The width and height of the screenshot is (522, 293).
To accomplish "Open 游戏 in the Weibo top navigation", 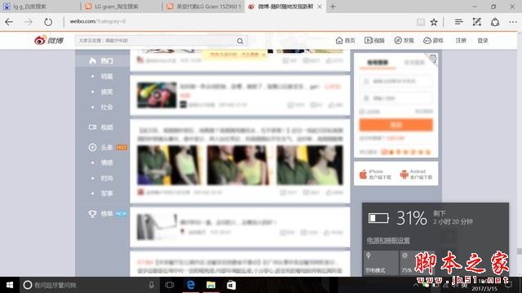I will point(433,41).
